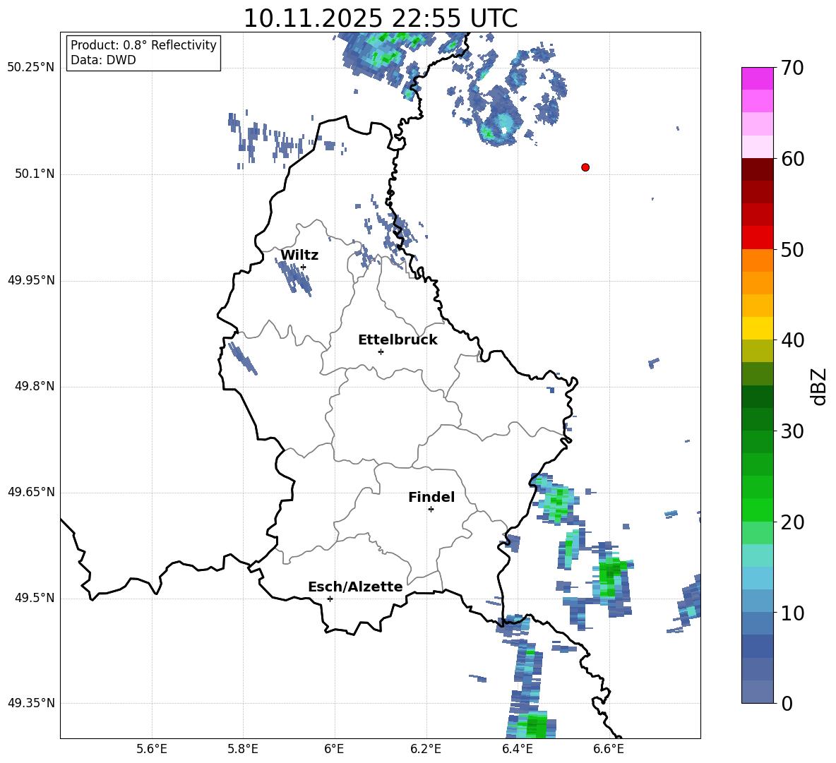The image size is (836, 763).
Task: Click the vertical dBZ colorbar label
Action: point(819,386)
